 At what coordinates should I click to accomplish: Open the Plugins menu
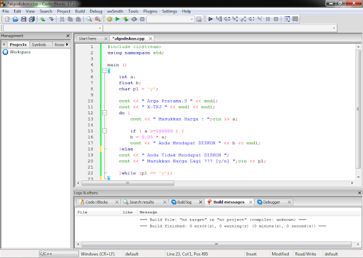coord(150,11)
